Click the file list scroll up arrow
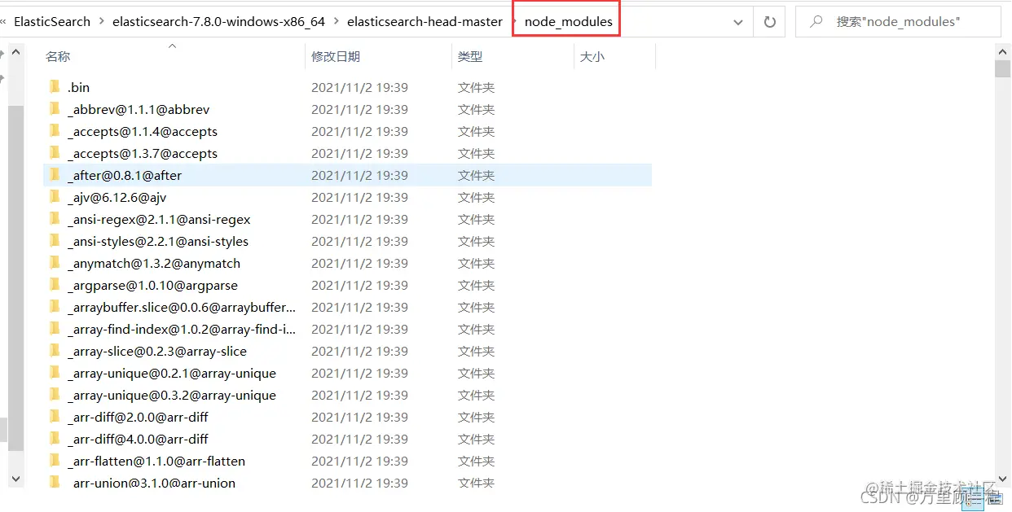1012x512 pixels. [x=1003, y=50]
